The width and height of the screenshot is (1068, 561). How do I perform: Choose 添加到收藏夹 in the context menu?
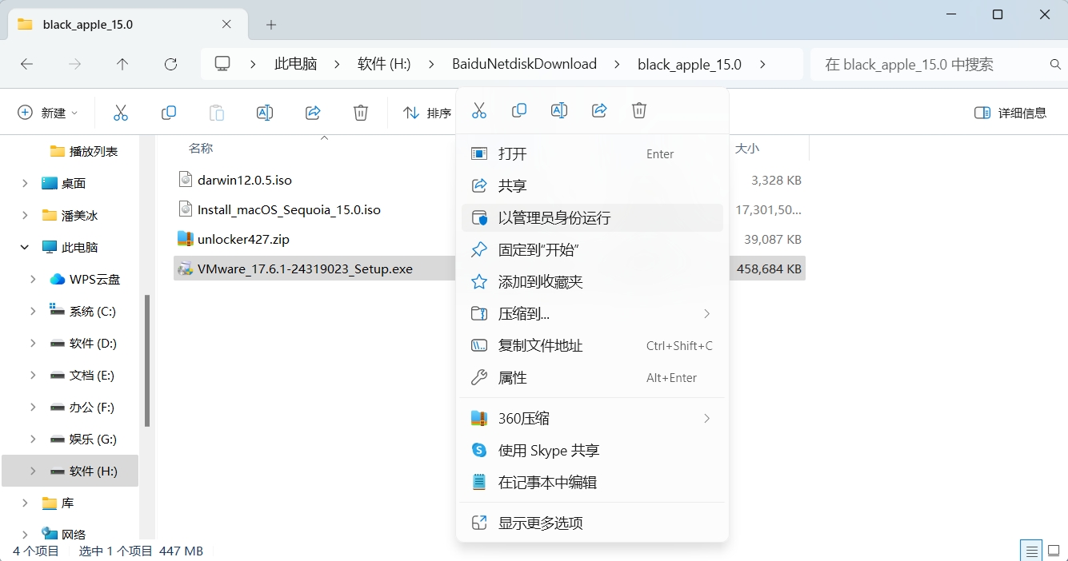pos(592,281)
